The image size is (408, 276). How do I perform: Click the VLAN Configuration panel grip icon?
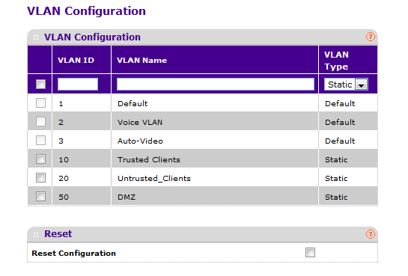36,37
